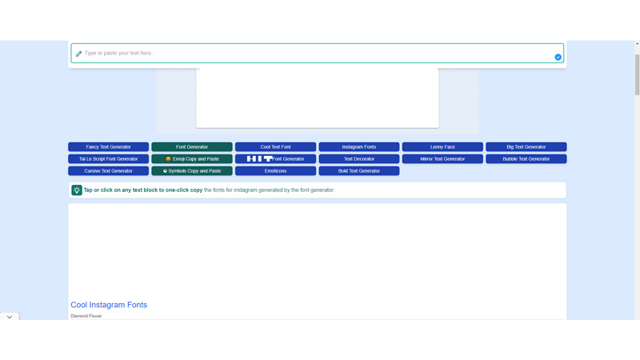Click the Cool Instagram Fonts heading
The image size is (640, 360).
[109, 305]
